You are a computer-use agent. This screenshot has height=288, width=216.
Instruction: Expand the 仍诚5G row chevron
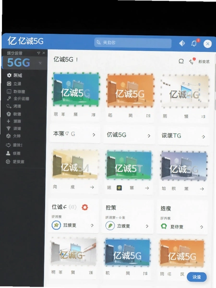(x=149, y=136)
